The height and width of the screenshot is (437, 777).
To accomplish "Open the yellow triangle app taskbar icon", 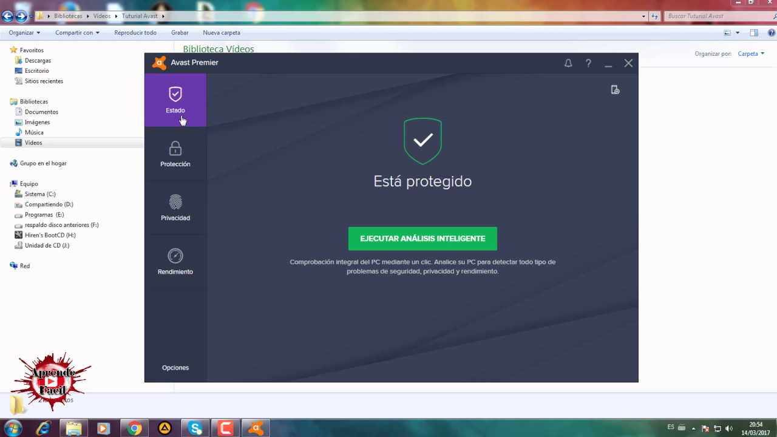I will click(x=165, y=429).
